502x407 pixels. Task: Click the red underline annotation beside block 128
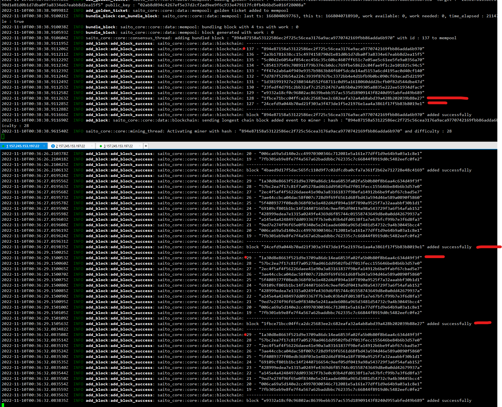click(x=447, y=98)
